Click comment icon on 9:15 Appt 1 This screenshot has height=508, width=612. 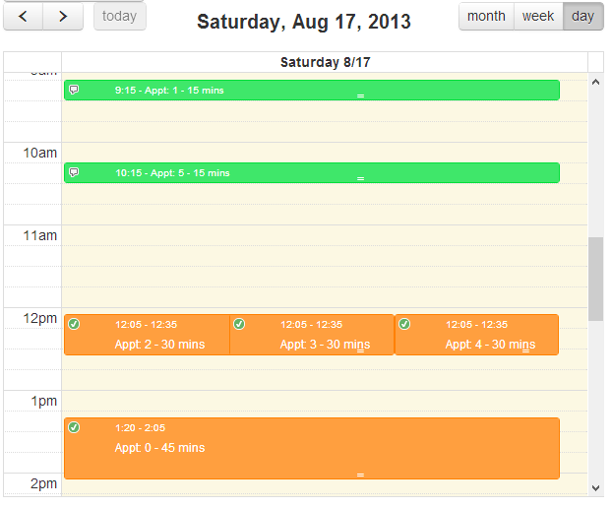(x=74, y=90)
